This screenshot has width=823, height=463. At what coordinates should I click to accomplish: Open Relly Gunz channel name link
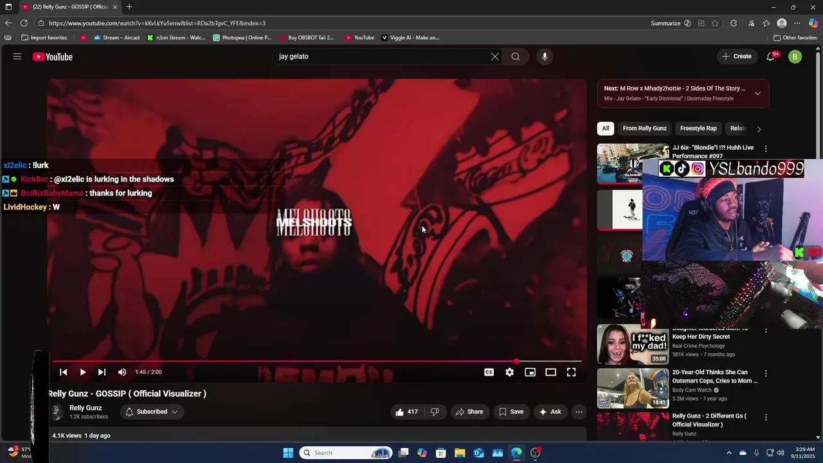(86, 408)
